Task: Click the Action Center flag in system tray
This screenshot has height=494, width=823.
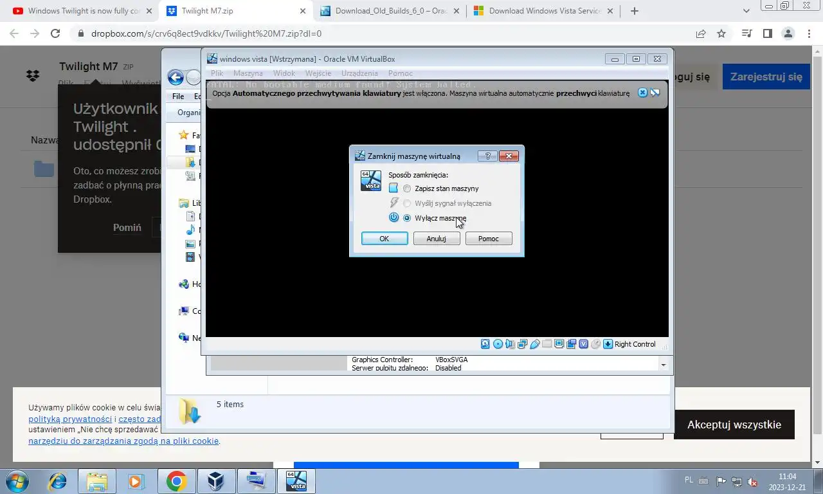Action: (721, 481)
